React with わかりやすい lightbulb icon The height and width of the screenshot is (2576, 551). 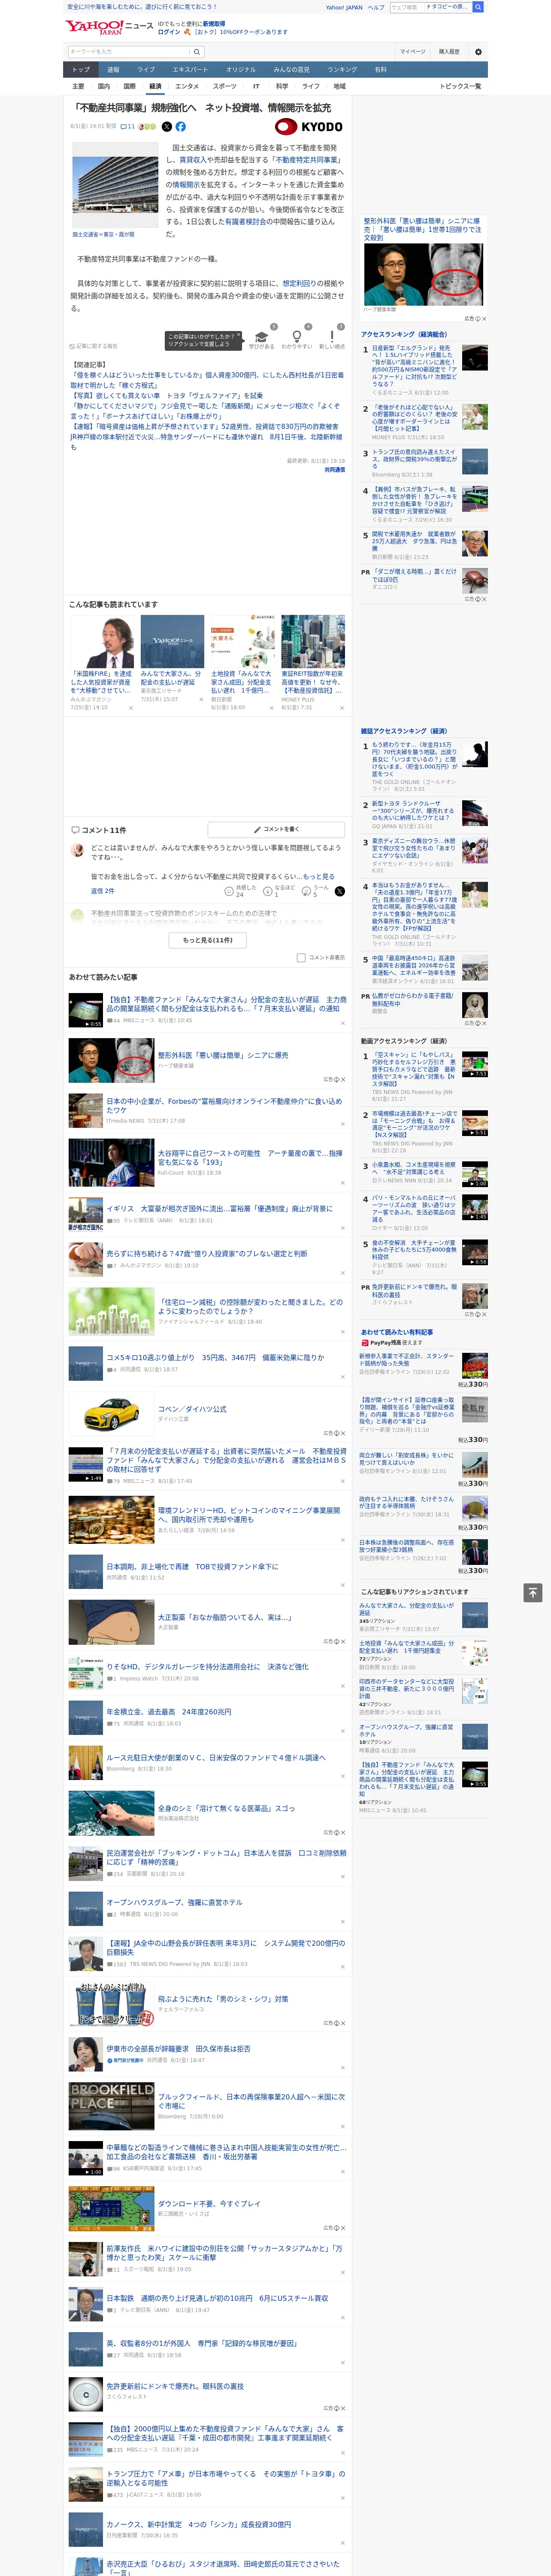click(296, 337)
